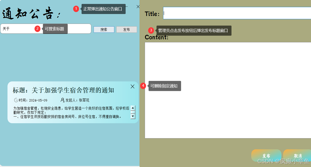The image size is (311, 167).
Task: Close the notice card with its X icon
Action: click(x=133, y=86)
